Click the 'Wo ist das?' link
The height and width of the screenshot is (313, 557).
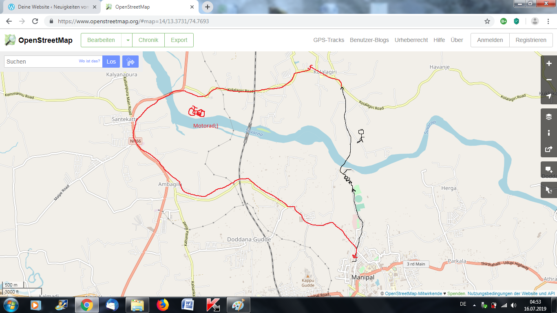pyautogui.click(x=89, y=61)
